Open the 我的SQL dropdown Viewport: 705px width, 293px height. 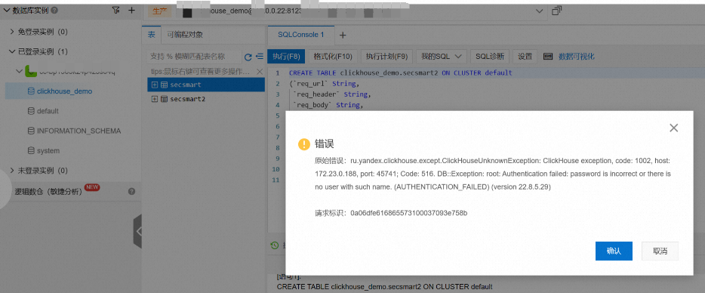pyautogui.click(x=441, y=57)
